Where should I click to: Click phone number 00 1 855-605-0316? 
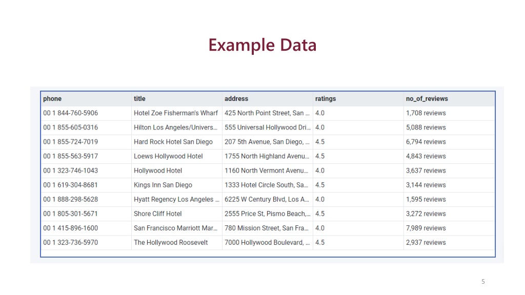point(71,128)
